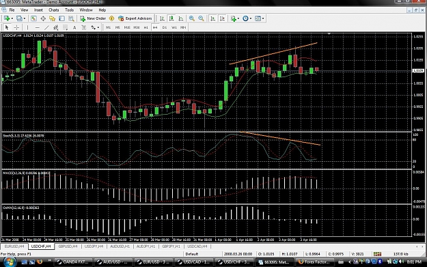Switch to the H1 timeframe
Image resolution: width=427 pixels, height=267 pixels.
pyautogui.click(x=146, y=27)
